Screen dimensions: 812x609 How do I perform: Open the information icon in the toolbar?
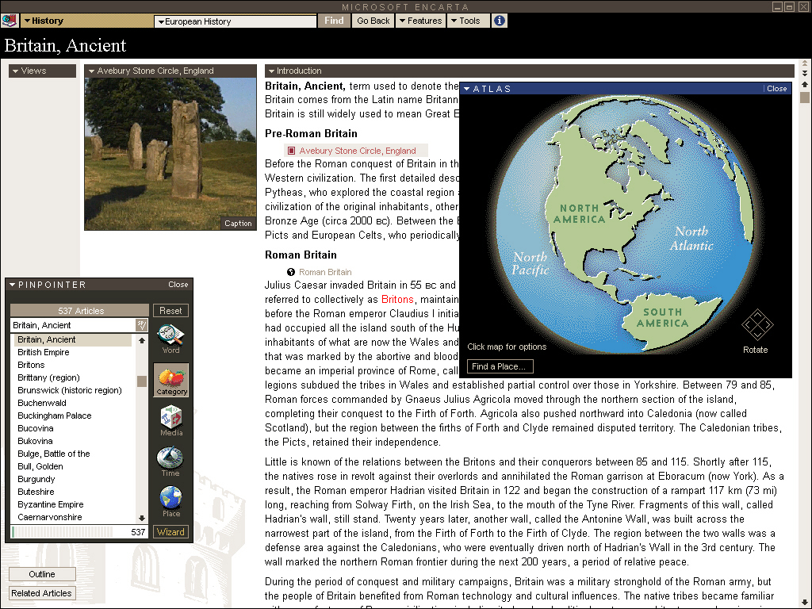(x=500, y=21)
